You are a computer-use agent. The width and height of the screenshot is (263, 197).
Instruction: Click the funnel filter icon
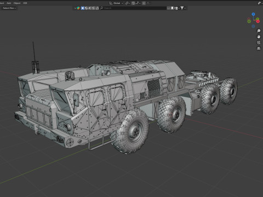coord(182,8)
